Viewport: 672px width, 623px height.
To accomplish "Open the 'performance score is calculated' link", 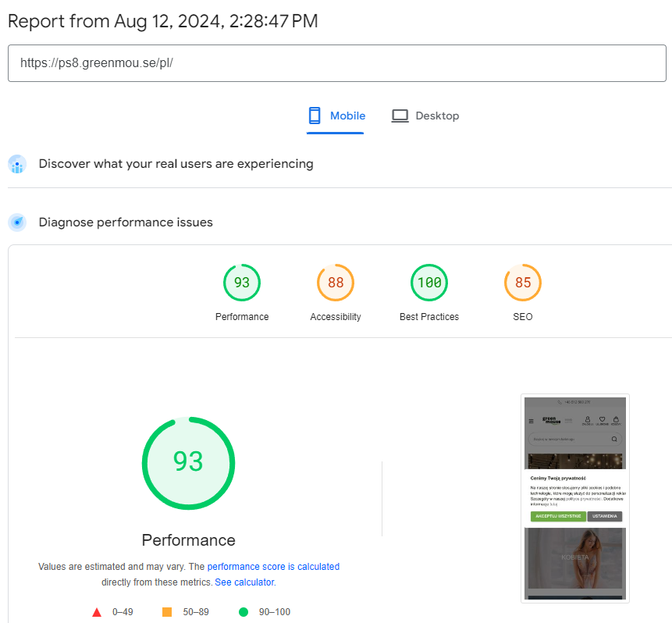I will 273,567.
